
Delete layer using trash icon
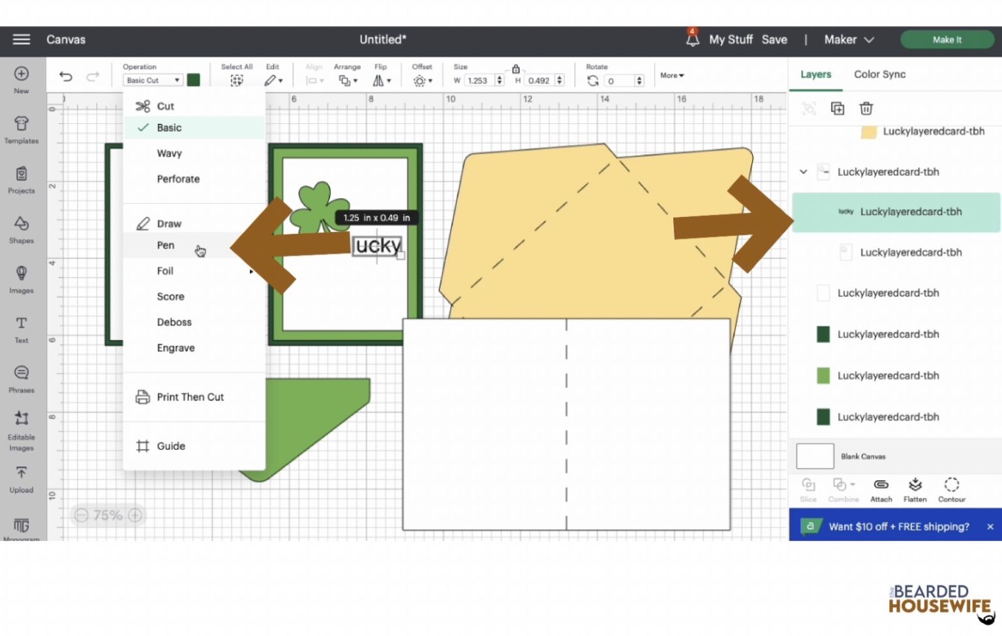[x=866, y=109]
